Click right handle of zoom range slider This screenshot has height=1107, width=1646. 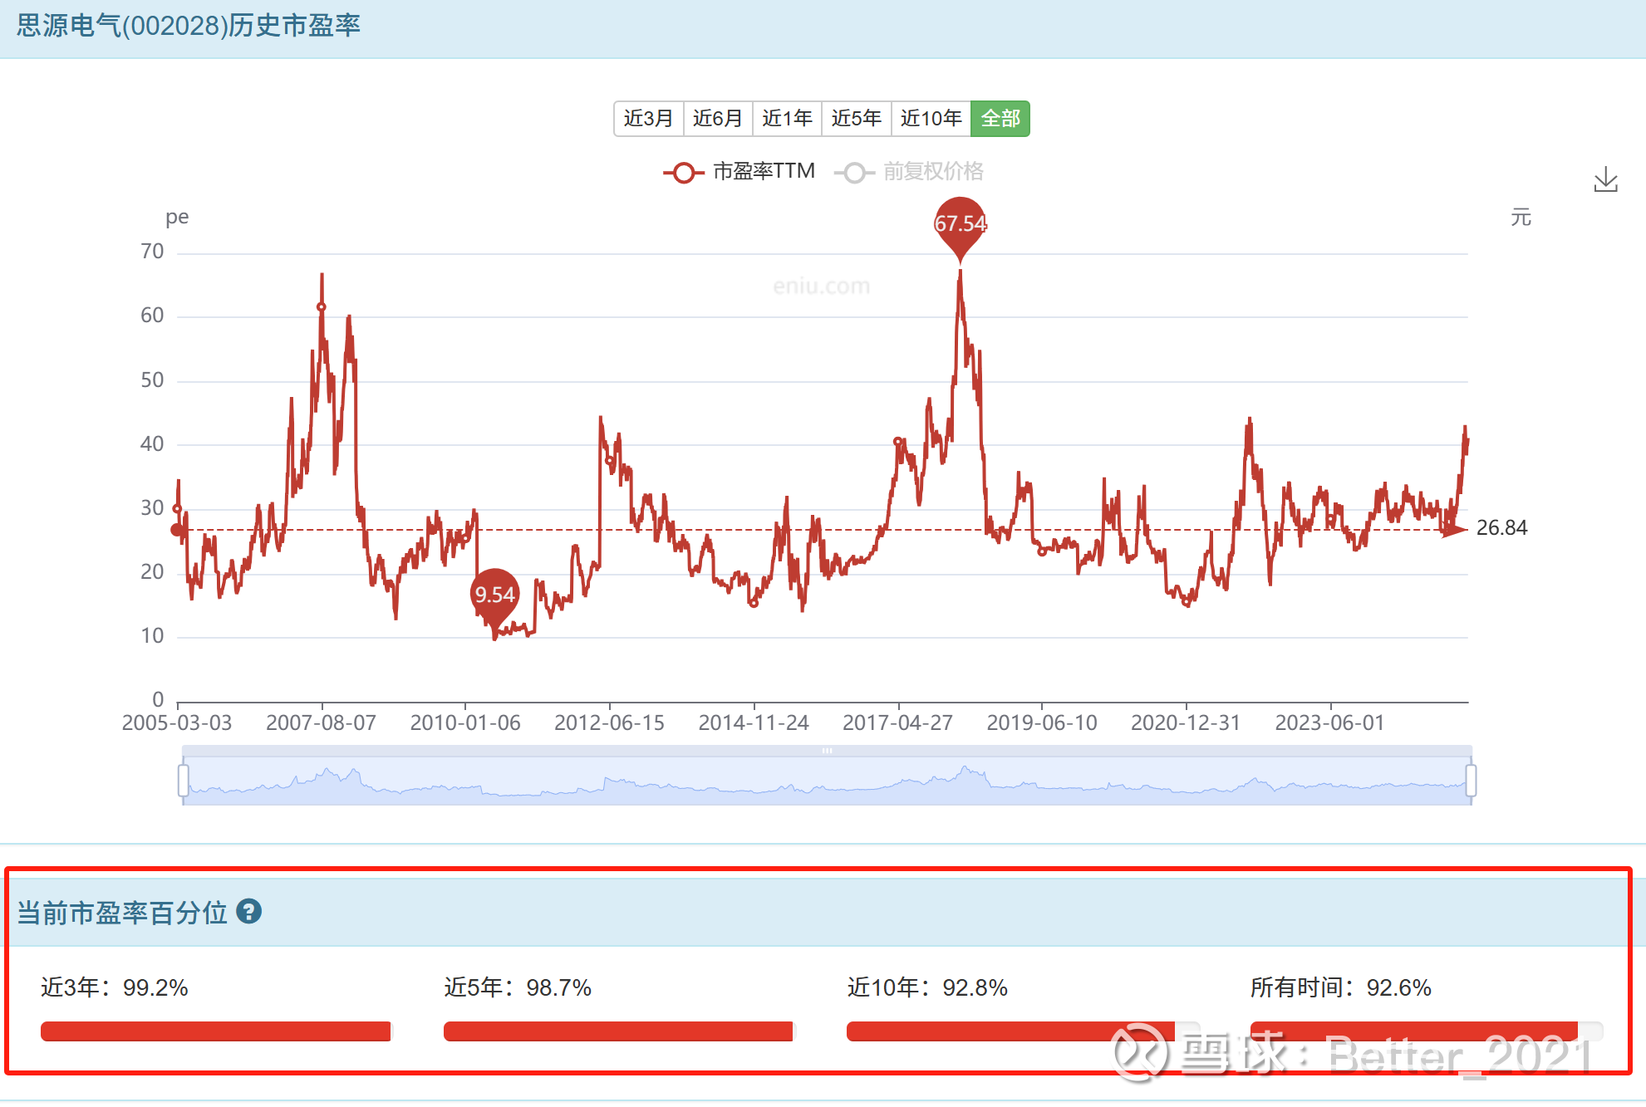point(1470,781)
